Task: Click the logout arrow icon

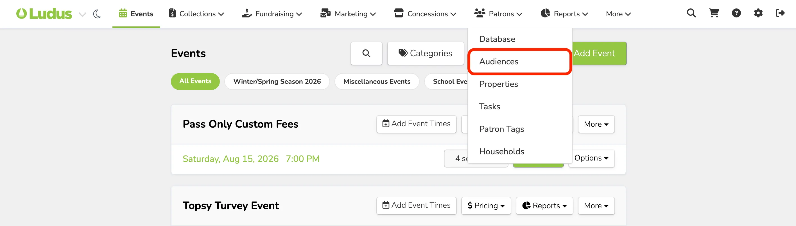Action: pos(780,13)
